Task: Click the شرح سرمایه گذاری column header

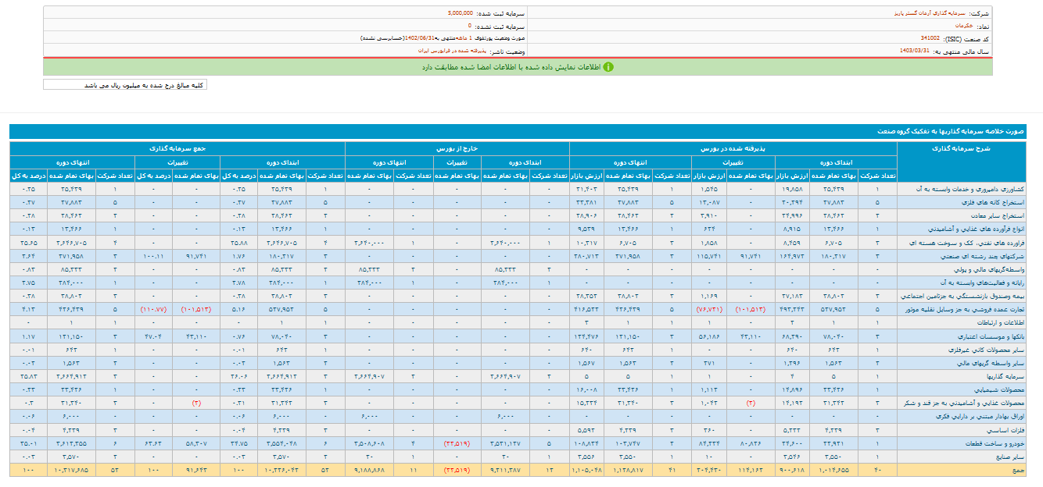Action: point(962,147)
